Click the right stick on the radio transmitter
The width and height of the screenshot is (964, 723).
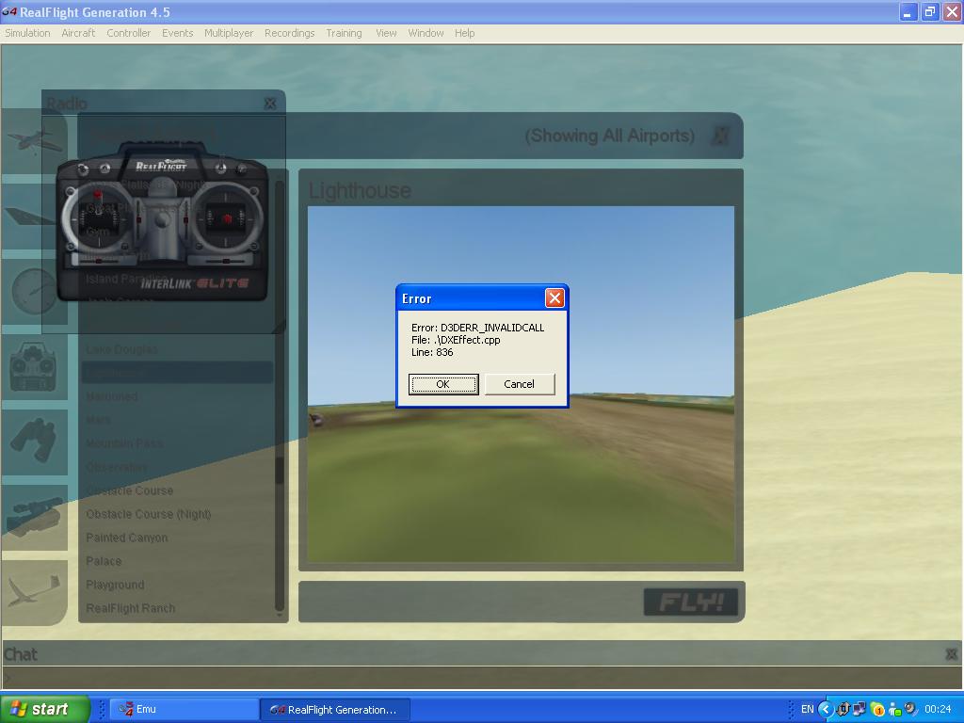pos(227,217)
